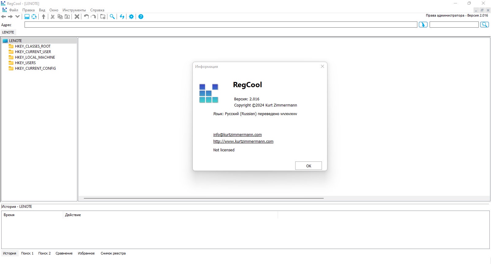Go forward with the right arrow toolbar icon
Viewport: 491px width, 264px height.
(10, 17)
